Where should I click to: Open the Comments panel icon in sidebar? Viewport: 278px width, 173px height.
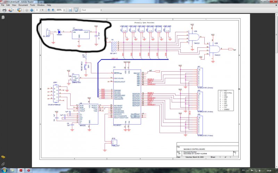click(3, 157)
